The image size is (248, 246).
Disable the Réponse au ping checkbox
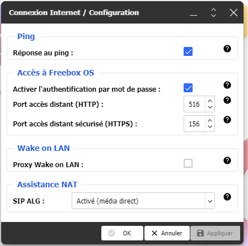click(x=188, y=51)
